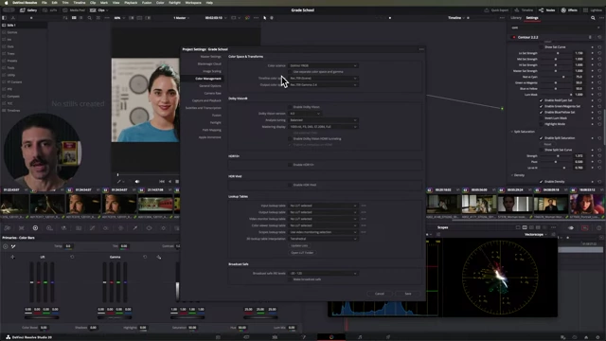Click the mute speaker icon under the viewer

[137, 181]
